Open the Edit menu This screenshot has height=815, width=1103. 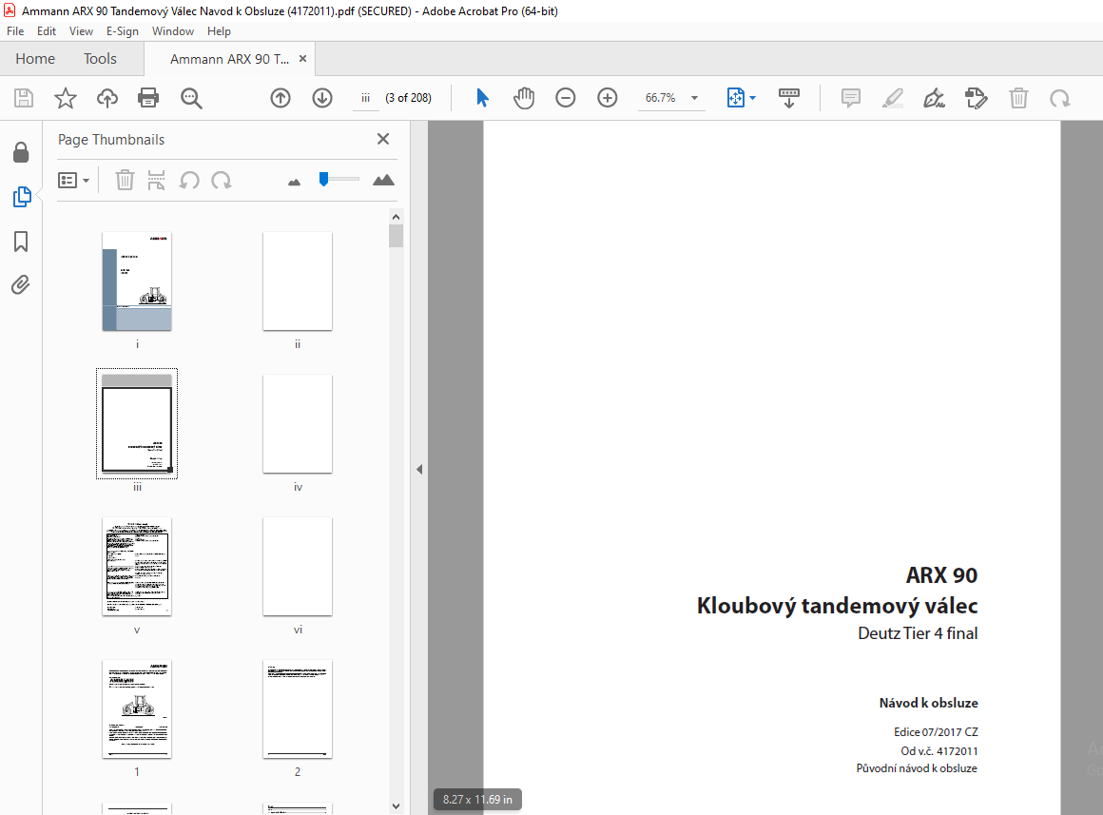point(47,31)
